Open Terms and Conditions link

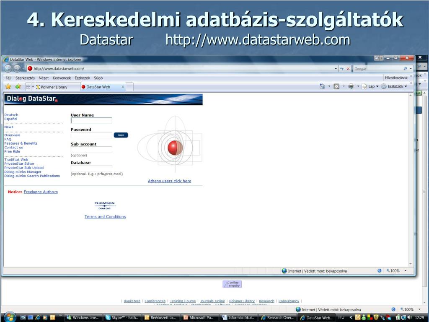point(105,216)
